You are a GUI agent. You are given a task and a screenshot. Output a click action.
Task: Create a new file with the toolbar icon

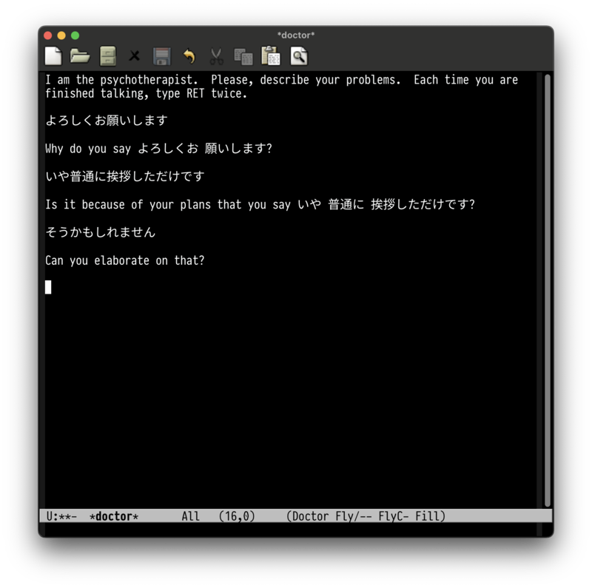click(53, 56)
